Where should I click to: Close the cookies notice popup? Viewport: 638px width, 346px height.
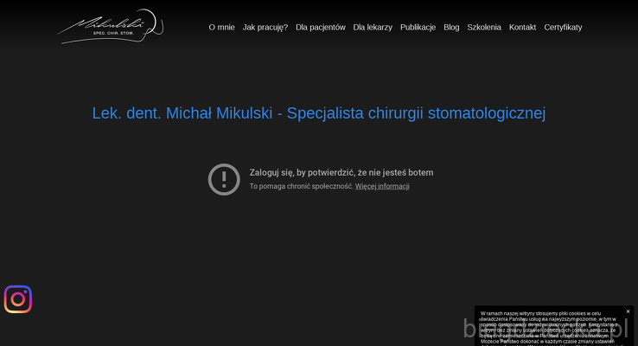pos(628,311)
